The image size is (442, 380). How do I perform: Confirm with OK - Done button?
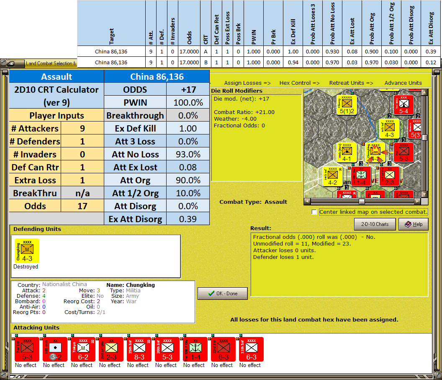click(223, 294)
